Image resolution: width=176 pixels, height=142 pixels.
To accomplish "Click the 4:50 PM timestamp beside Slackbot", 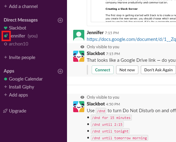I will click(113, 104).
